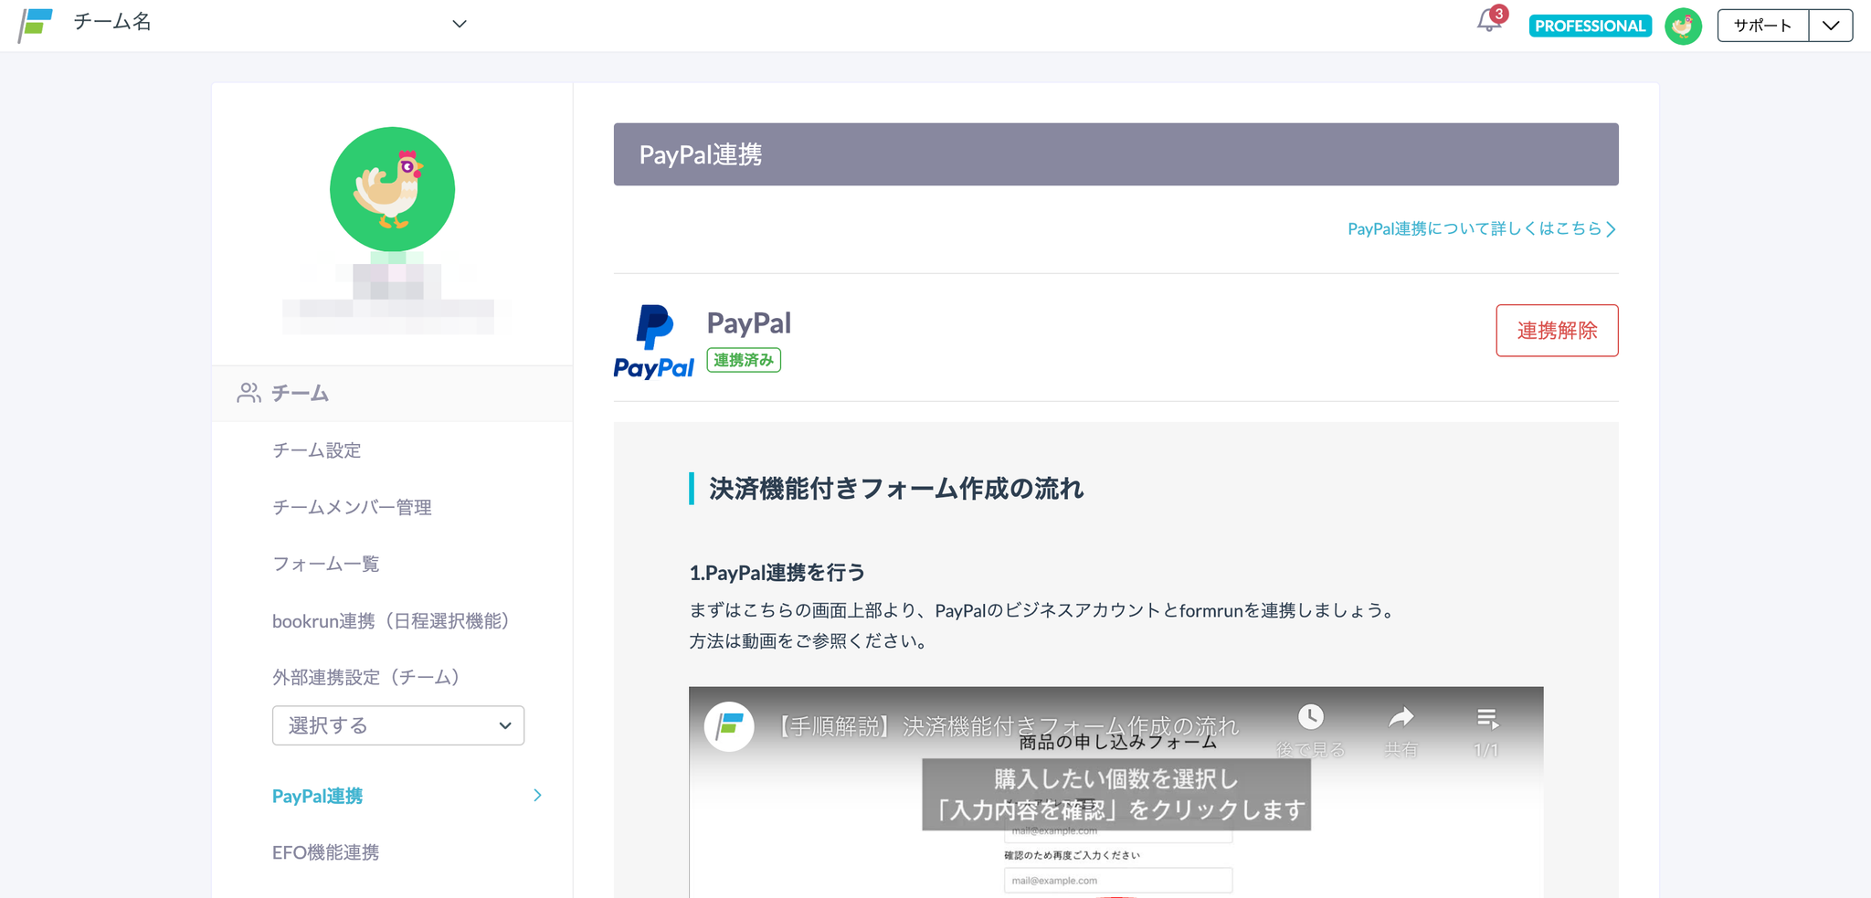This screenshot has width=1871, height=898.
Task: Open フォーム一覧 in the sidebar
Action: click(x=325, y=564)
